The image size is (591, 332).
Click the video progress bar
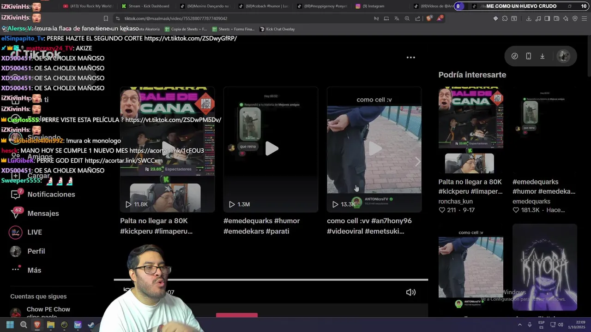[x=271, y=279]
